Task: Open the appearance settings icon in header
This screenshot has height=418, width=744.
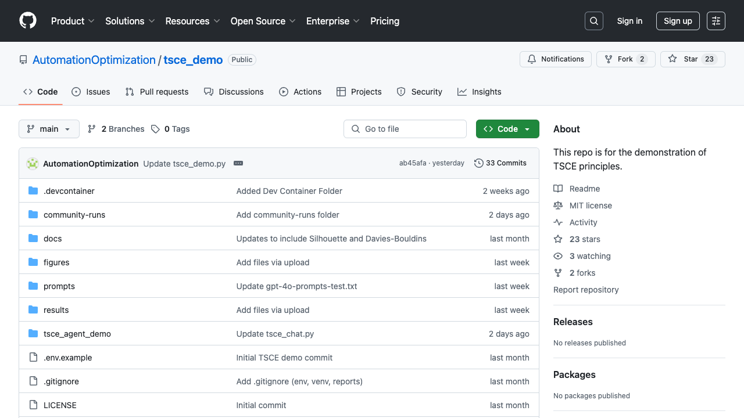Action: click(716, 21)
